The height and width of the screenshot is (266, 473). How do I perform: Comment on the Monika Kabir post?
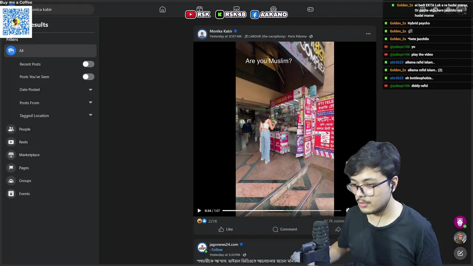click(x=285, y=229)
